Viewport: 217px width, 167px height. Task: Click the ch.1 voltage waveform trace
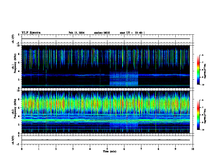[106, 39]
